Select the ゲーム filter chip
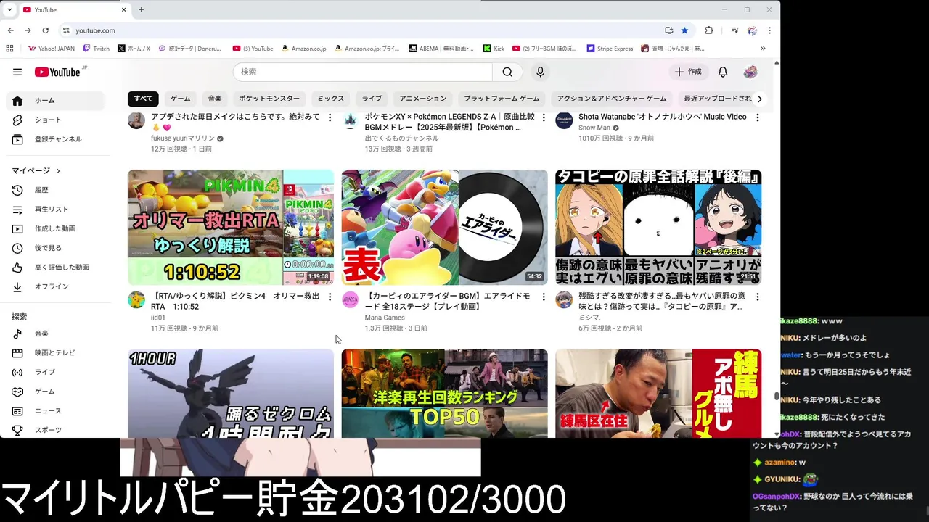This screenshot has width=929, height=522. pos(181,99)
